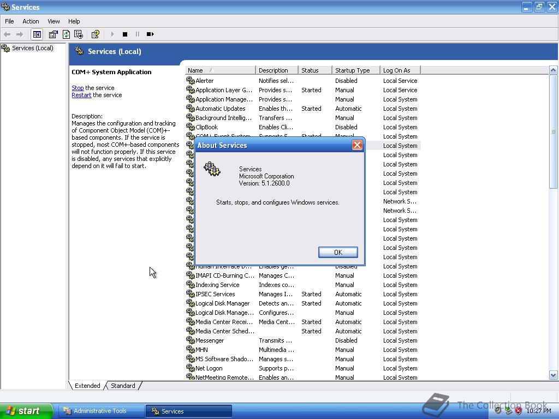Select the MHN service icon
Image resolution: width=559 pixels, height=419 pixels.
tap(191, 350)
